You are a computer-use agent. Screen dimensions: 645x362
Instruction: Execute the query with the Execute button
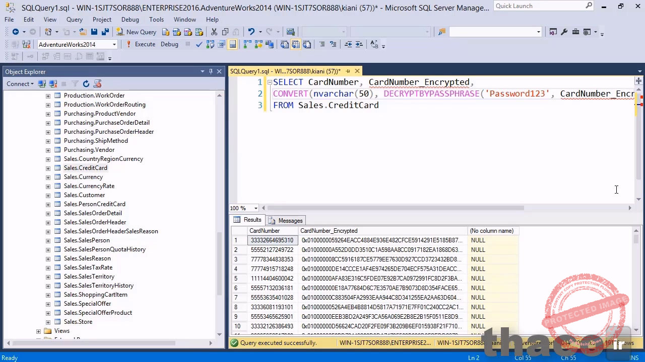[145, 44]
